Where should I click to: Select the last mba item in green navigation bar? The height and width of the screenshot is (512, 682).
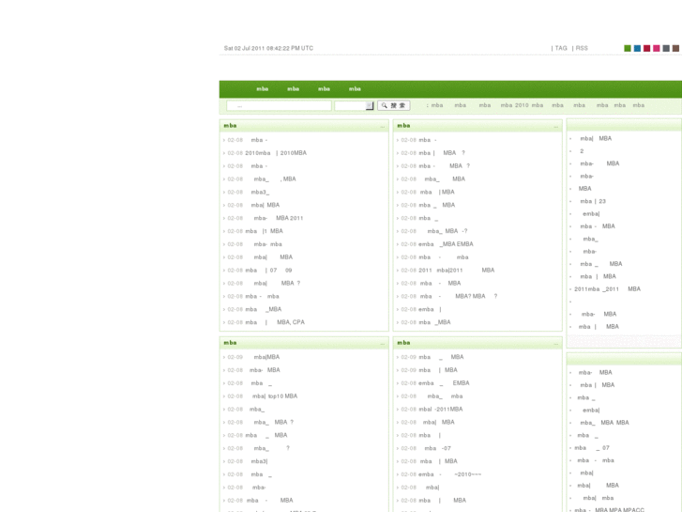pos(355,89)
